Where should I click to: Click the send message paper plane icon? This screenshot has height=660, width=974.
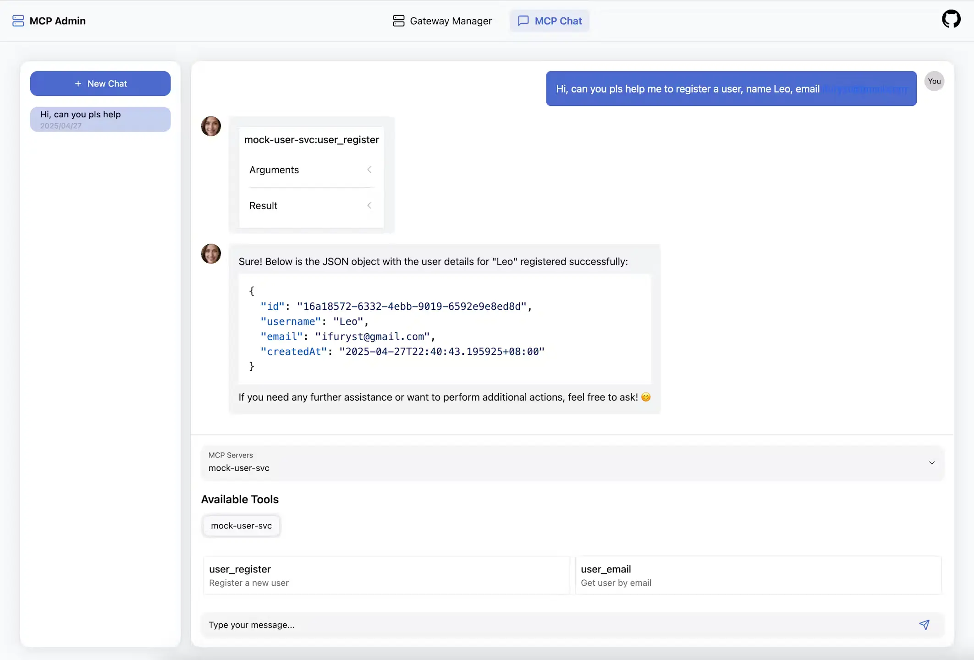924,625
